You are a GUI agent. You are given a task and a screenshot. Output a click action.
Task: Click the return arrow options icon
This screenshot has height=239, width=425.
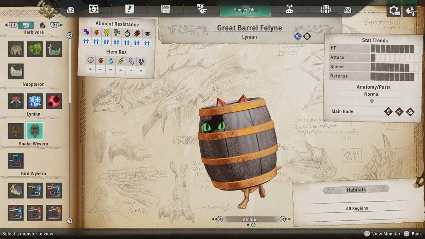coord(410,10)
